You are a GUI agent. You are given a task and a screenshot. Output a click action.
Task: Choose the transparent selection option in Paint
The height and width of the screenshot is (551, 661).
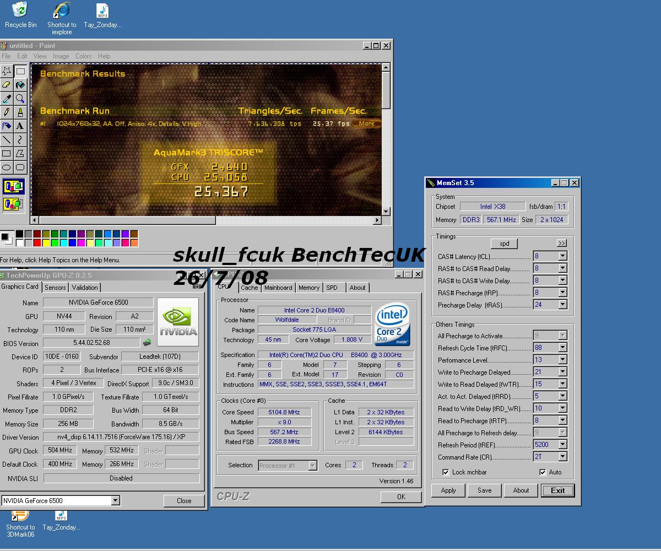coord(14,204)
